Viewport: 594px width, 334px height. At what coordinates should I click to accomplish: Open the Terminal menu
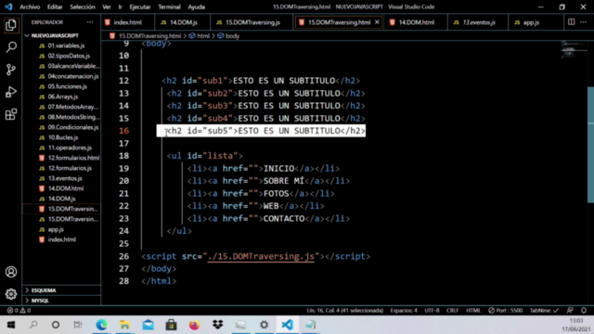click(x=169, y=6)
